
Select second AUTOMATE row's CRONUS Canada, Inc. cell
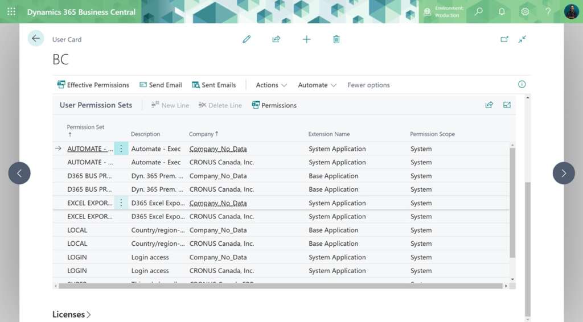coord(221,162)
